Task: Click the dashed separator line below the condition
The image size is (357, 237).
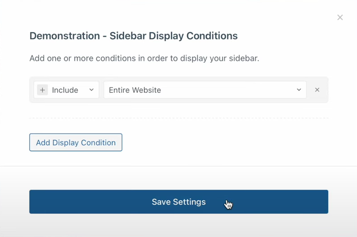Action: 178,118
